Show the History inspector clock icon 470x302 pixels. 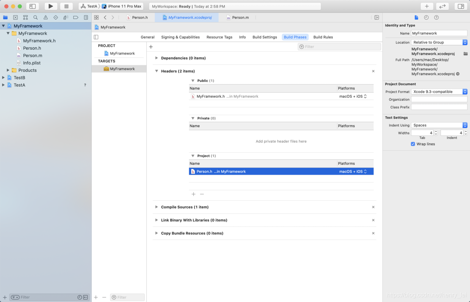(x=426, y=17)
